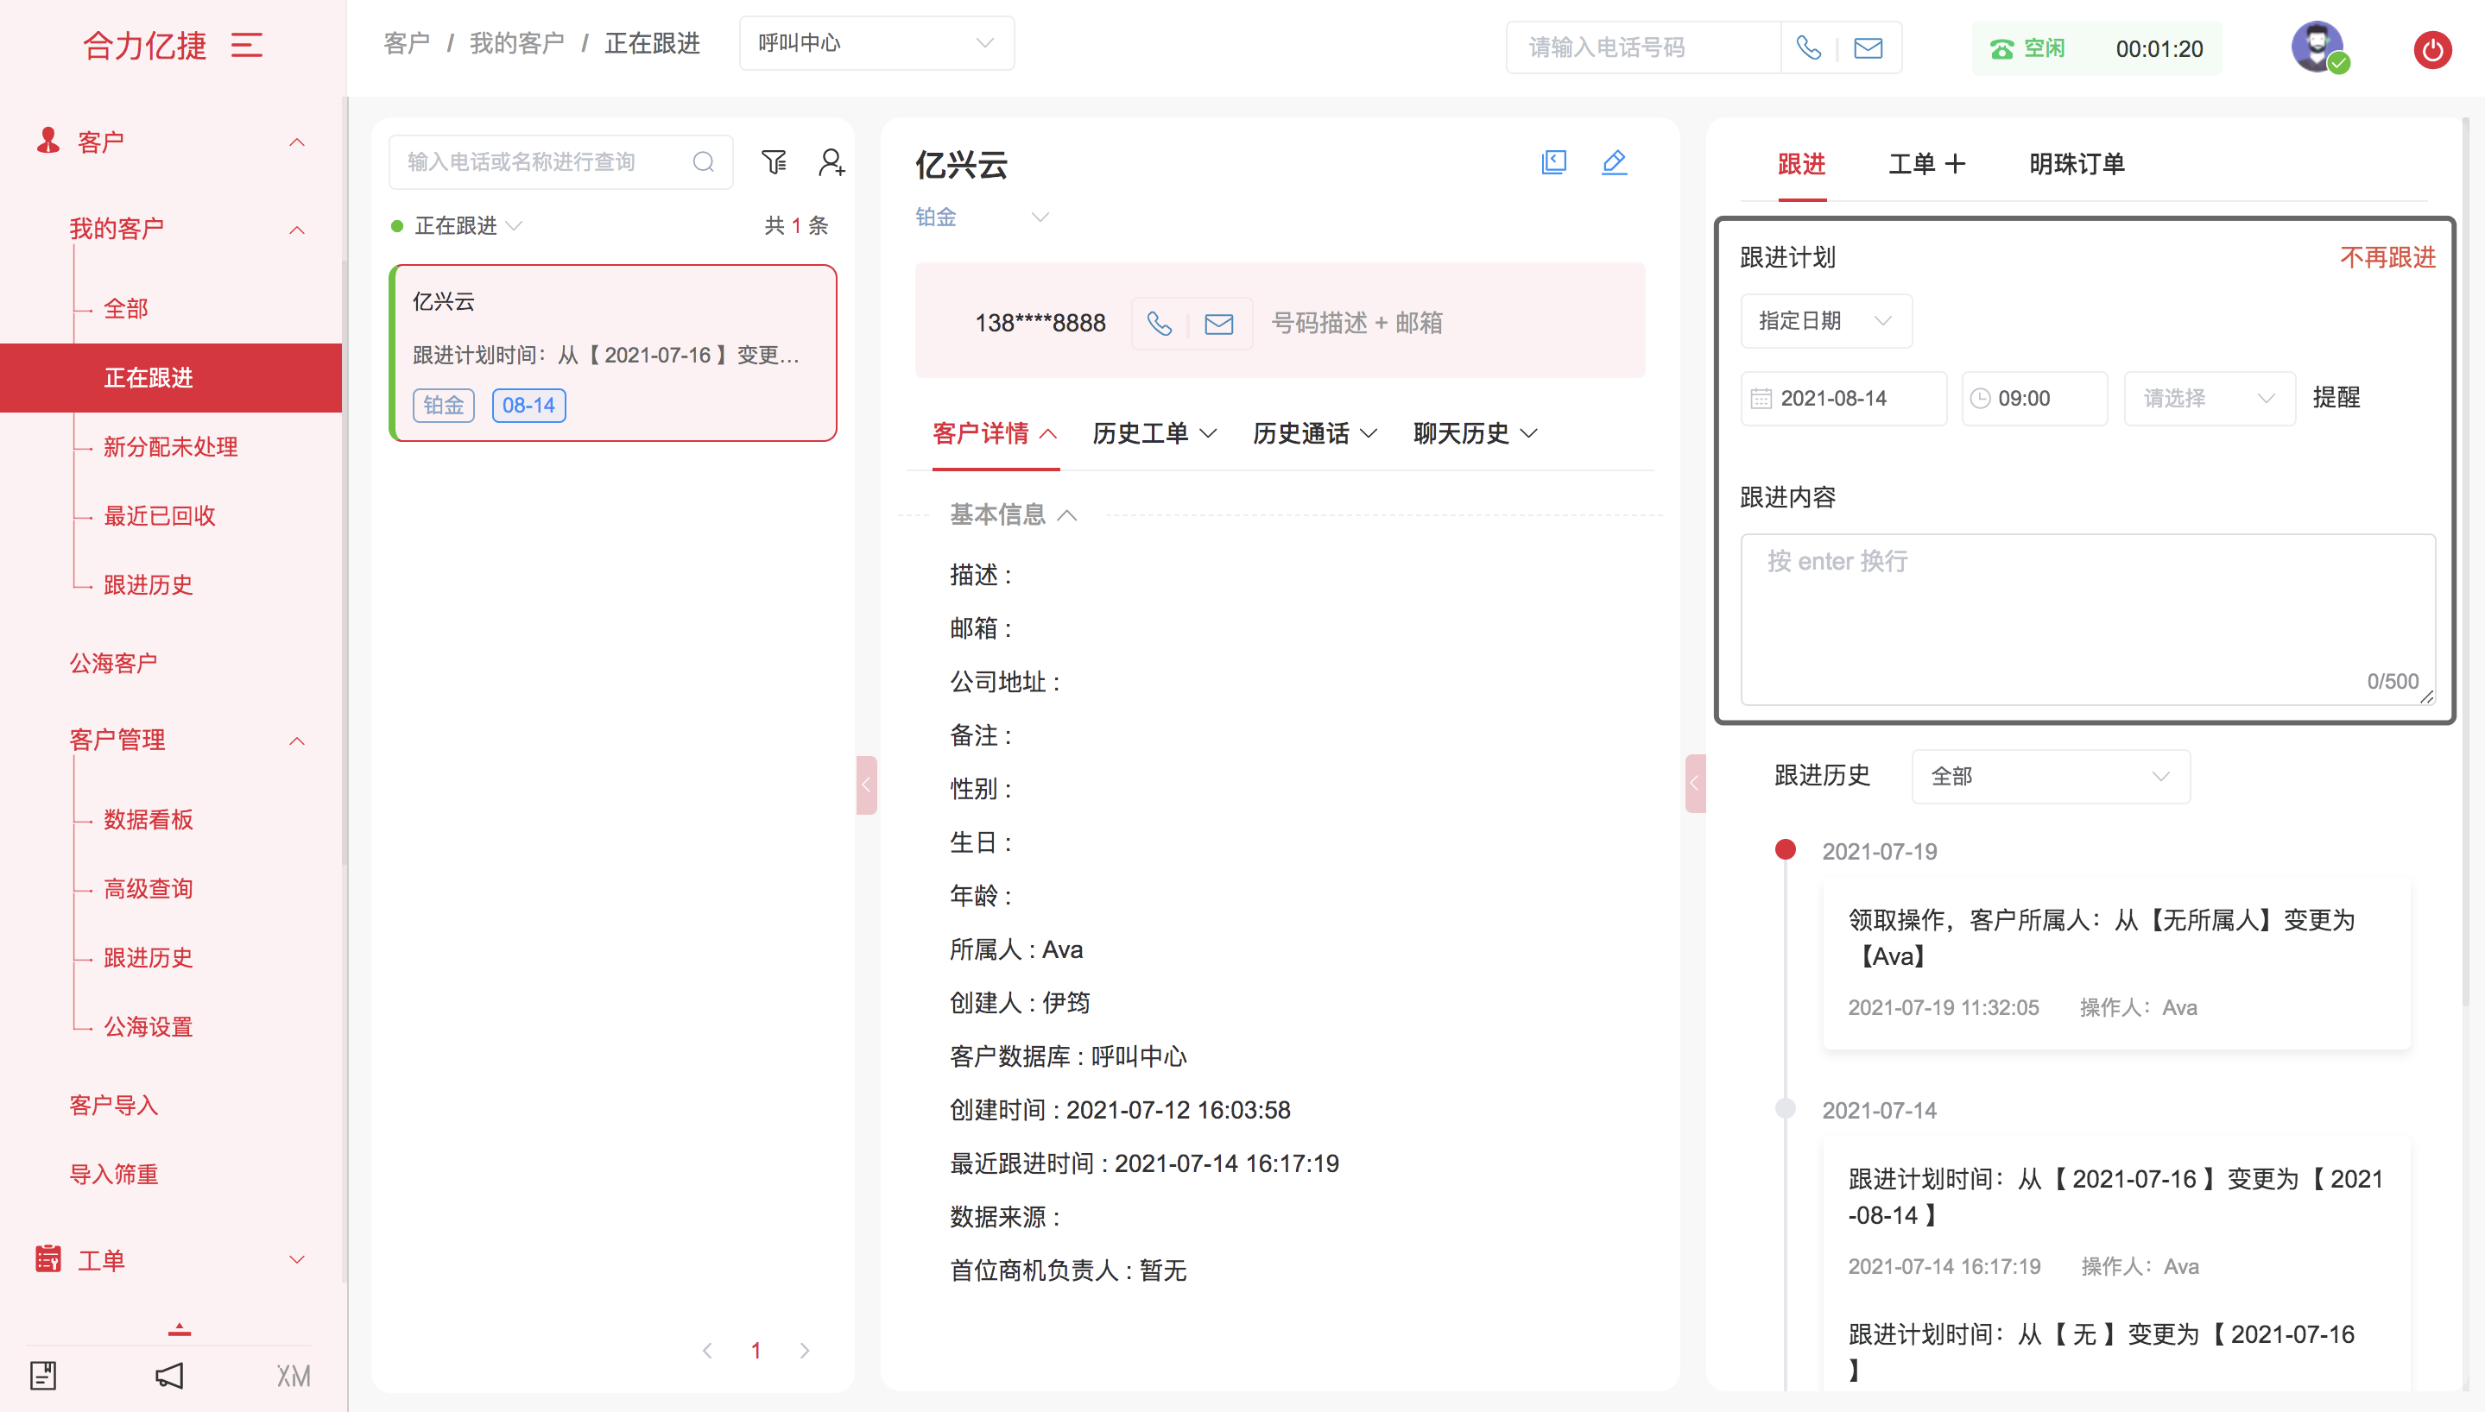This screenshot has height=1412, width=2485.
Task: Click the red power logout icon
Action: tap(2431, 49)
